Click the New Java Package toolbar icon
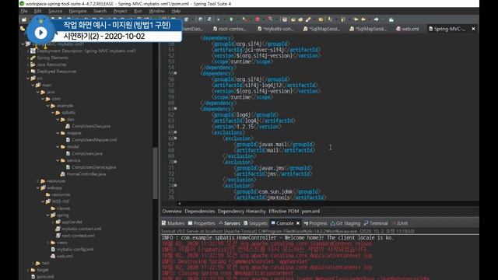This screenshot has width=498, height=280. [285, 19]
